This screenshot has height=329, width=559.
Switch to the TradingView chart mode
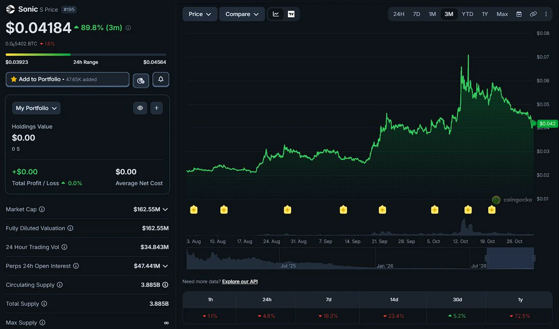(291, 14)
